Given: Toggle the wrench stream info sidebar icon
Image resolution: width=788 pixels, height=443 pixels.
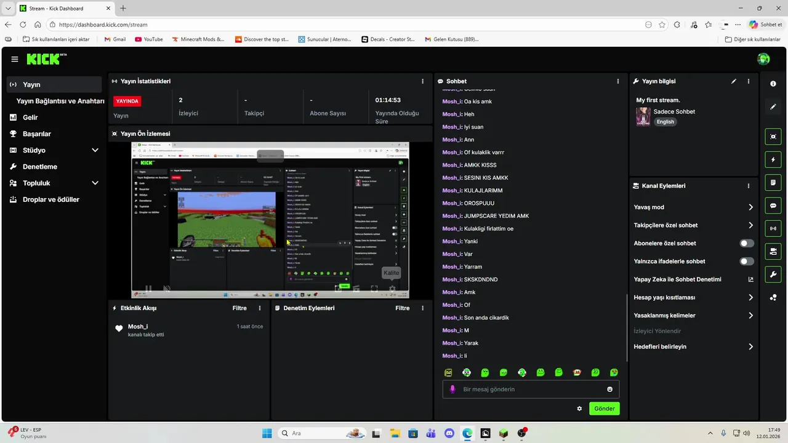Looking at the screenshot, I should (773, 274).
